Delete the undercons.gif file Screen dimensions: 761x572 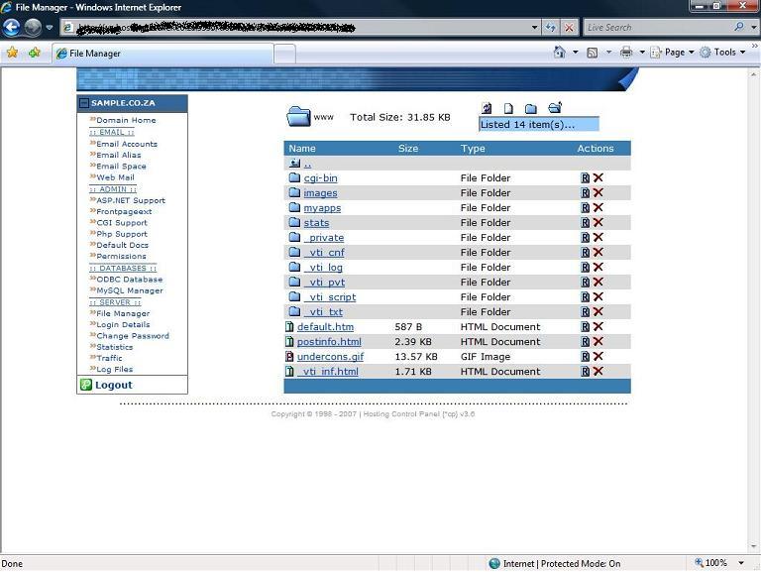tap(598, 357)
